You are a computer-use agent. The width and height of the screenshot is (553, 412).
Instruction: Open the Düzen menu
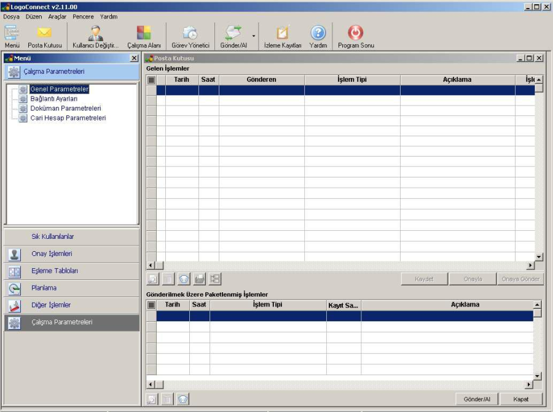tap(34, 17)
